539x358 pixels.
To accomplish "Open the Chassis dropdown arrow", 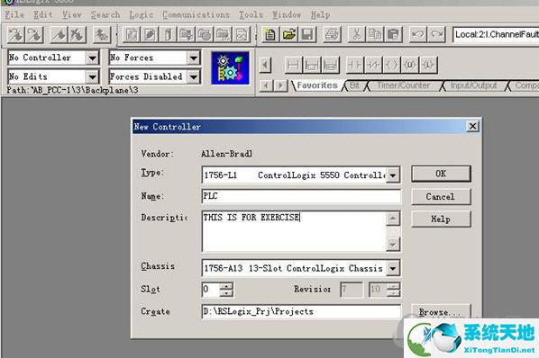I will 393,268.
